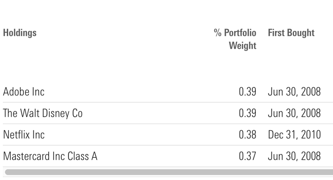Viewport: 333px width, 180px height.
Task: Click Netflix's Dec 31, 2010 date
Action: click(294, 135)
